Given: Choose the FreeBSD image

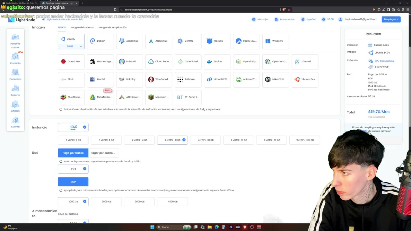Looking at the screenshot, I should 217,41.
